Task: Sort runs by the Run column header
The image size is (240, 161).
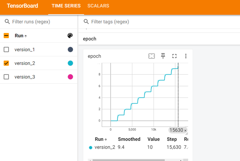Action: point(21,36)
